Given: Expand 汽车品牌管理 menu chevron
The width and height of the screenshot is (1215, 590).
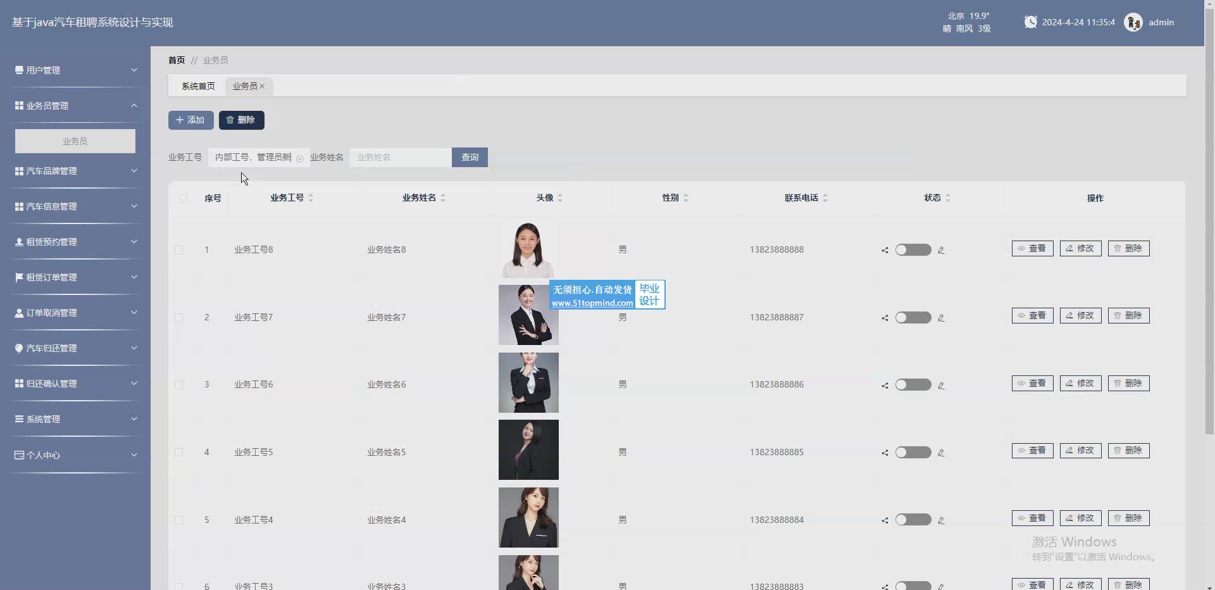Looking at the screenshot, I should coord(134,170).
